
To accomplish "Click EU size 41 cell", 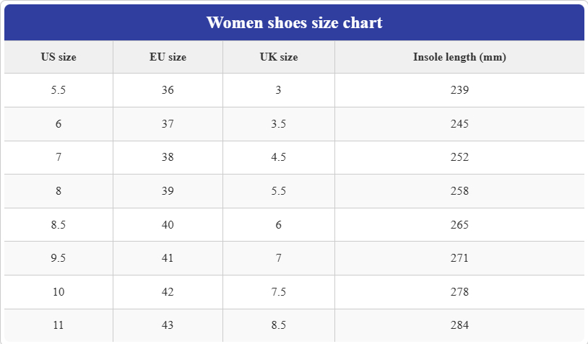I will (x=168, y=258).
